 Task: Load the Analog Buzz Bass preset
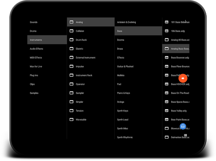[176, 48]
